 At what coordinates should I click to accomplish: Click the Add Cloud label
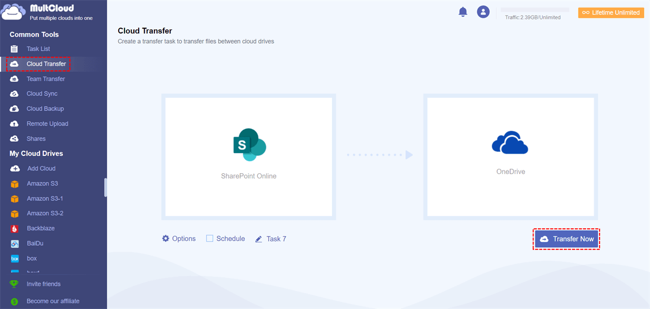[x=41, y=168]
